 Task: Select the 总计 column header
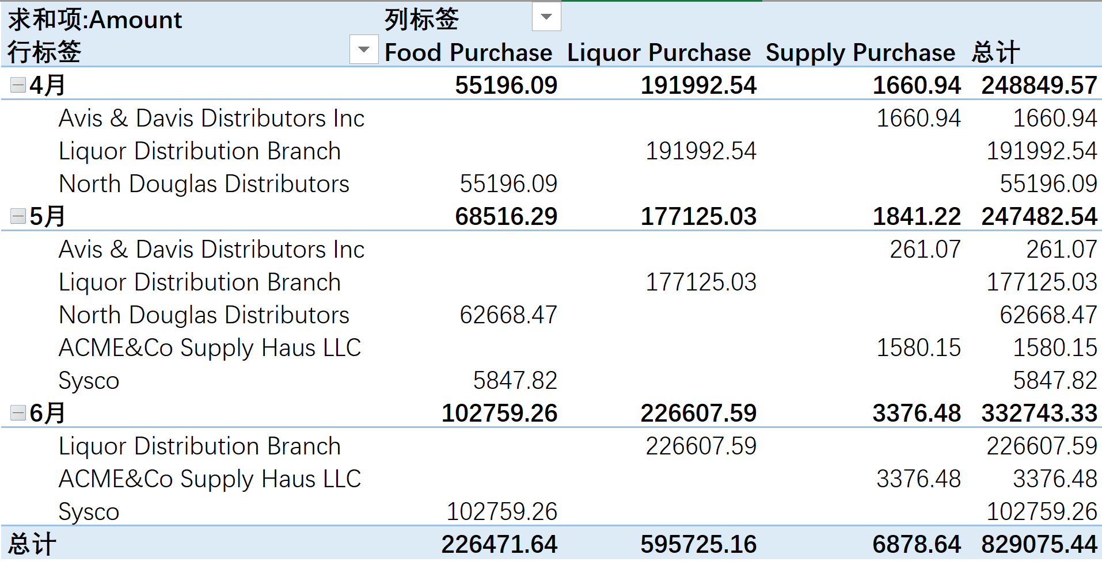(995, 52)
